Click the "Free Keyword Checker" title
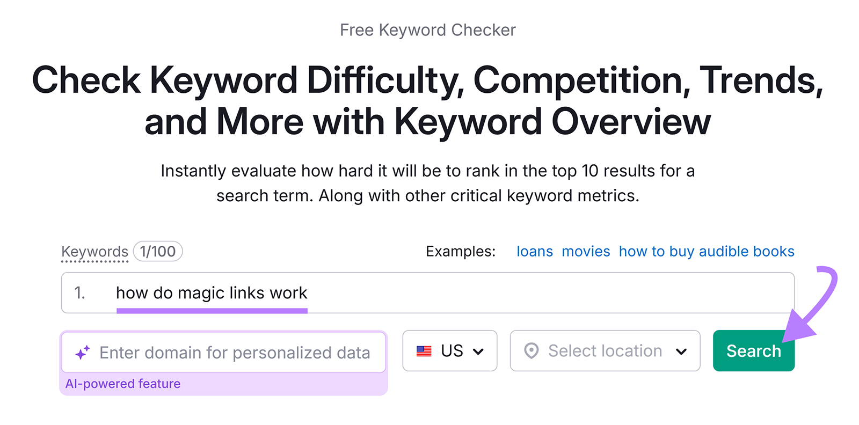This screenshot has height=425, width=859. [x=428, y=30]
